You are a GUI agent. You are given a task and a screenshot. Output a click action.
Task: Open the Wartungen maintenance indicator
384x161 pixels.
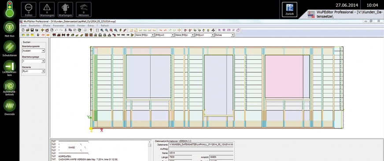pyautogui.click(x=65, y=10)
